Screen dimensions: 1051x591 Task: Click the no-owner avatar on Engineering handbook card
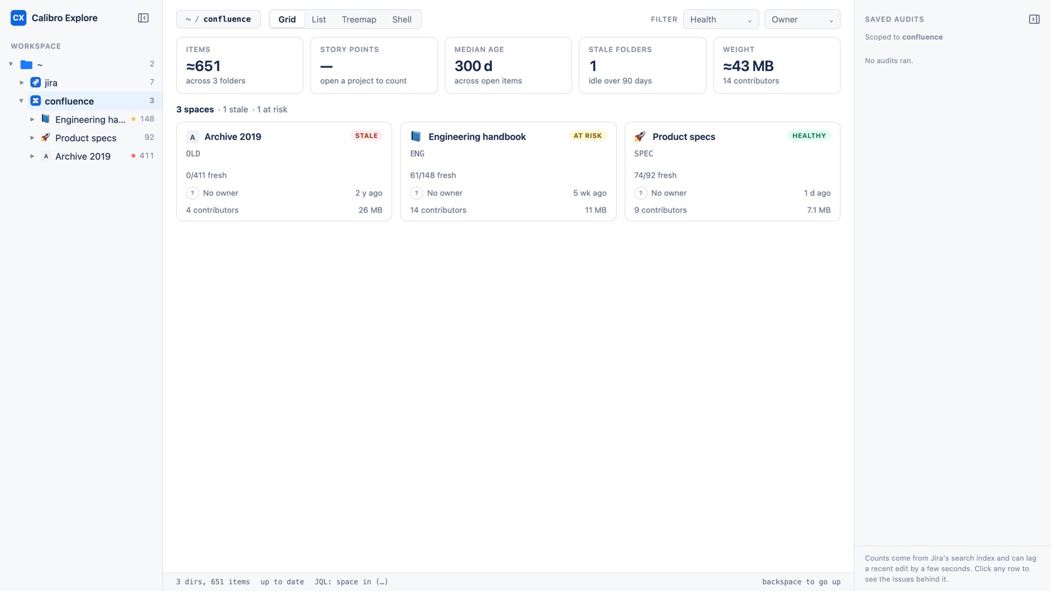click(416, 193)
